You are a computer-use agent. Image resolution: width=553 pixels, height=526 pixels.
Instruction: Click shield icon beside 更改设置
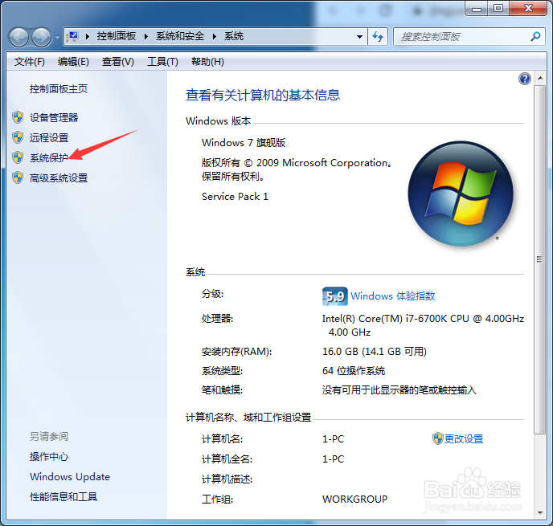438,438
